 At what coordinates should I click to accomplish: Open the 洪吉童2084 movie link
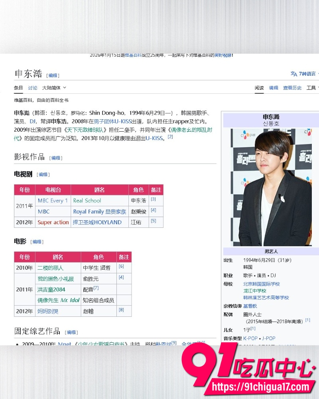51,289
